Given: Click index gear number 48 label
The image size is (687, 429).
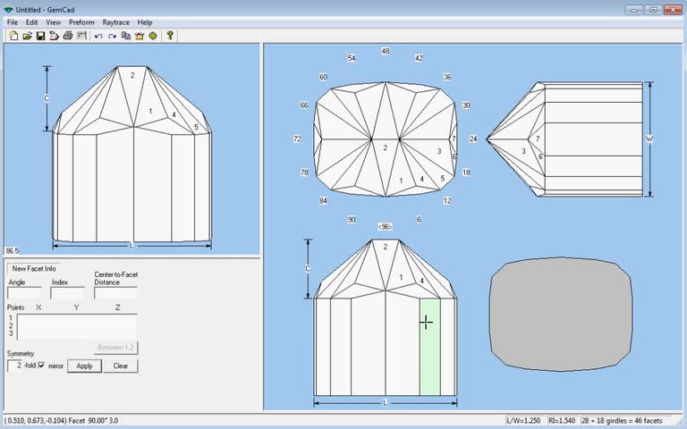Looking at the screenshot, I should [386, 51].
